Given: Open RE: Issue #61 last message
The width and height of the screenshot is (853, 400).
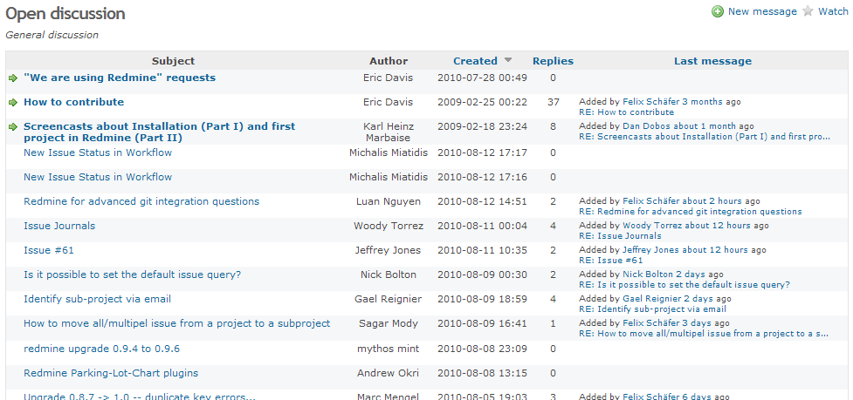Looking at the screenshot, I should (x=611, y=261).
